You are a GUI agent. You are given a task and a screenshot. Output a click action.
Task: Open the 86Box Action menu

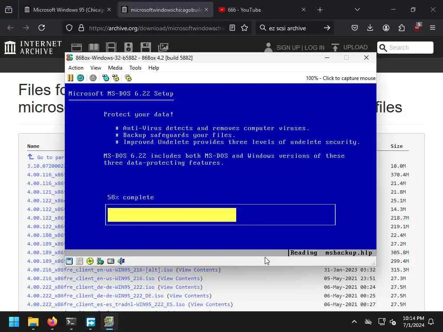click(x=76, y=68)
